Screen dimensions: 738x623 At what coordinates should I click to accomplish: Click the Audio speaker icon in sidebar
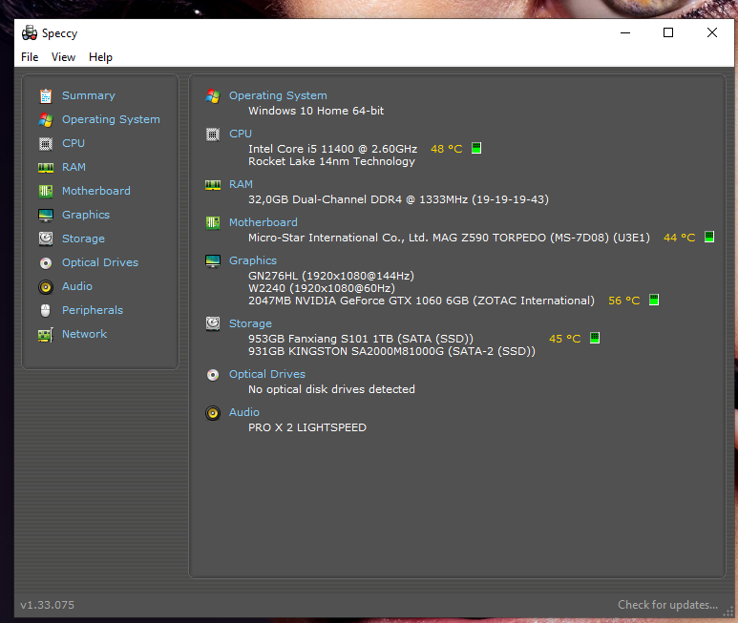[x=46, y=287]
